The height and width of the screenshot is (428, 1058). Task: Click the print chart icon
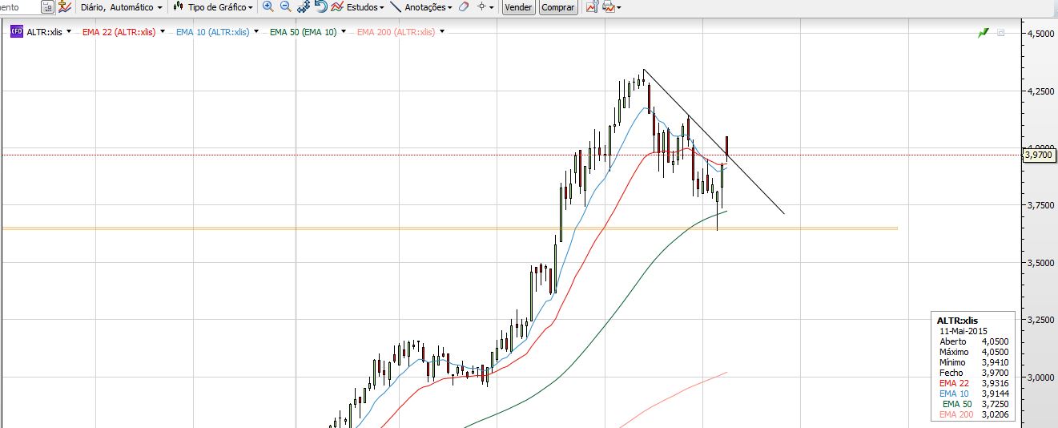point(608,7)
